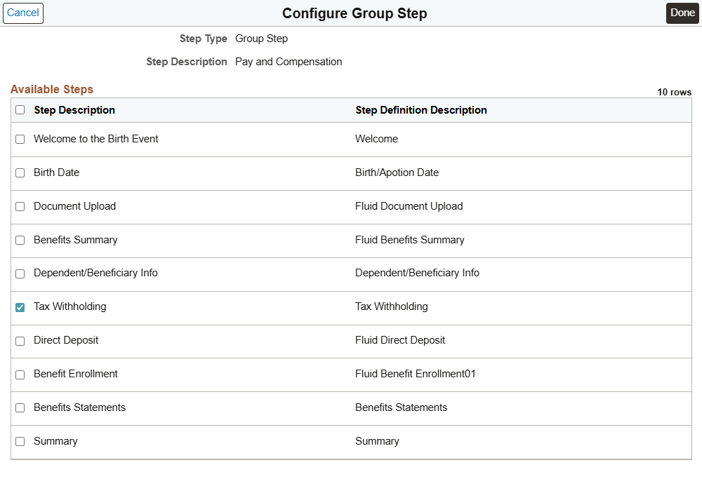Image resolution: width=702 pixels, height=479 pixels.
Task: Check the Benefit Enrollment checkbox
Action: click(x=20, y=374)
